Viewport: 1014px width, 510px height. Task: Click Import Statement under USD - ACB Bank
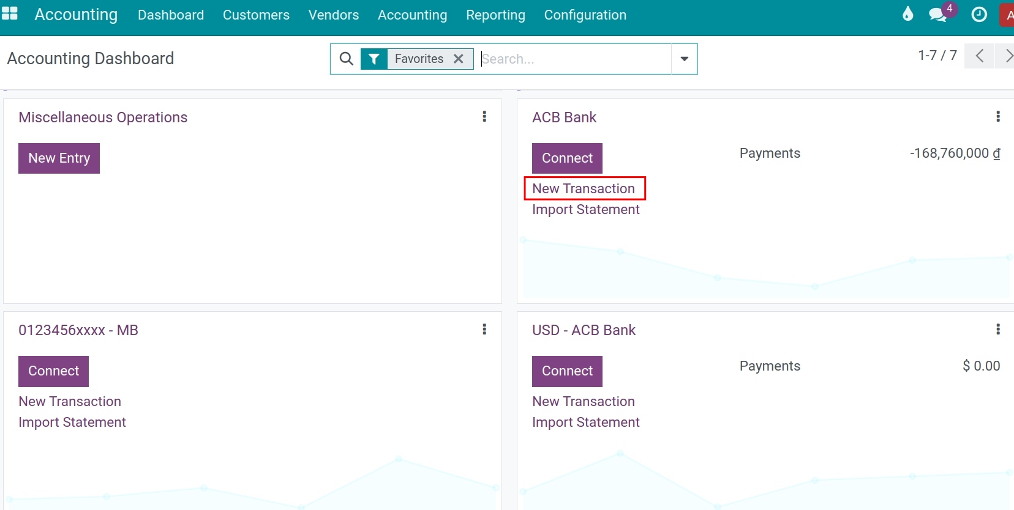(x=585, y=422)
